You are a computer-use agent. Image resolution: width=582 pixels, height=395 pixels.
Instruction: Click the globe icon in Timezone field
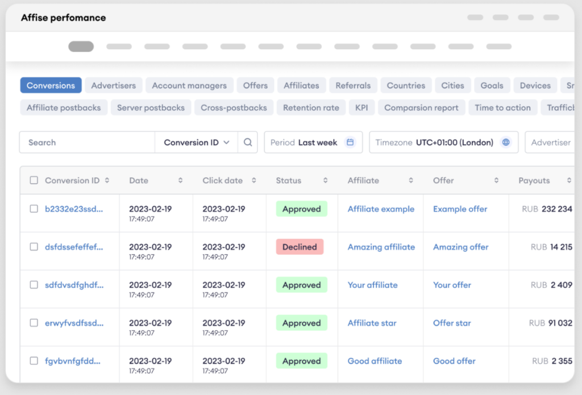pyautogui.click(x=505, y=143)
